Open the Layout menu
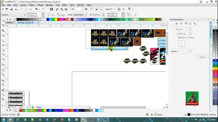218x122 pixels. click(x=23, y=5)
